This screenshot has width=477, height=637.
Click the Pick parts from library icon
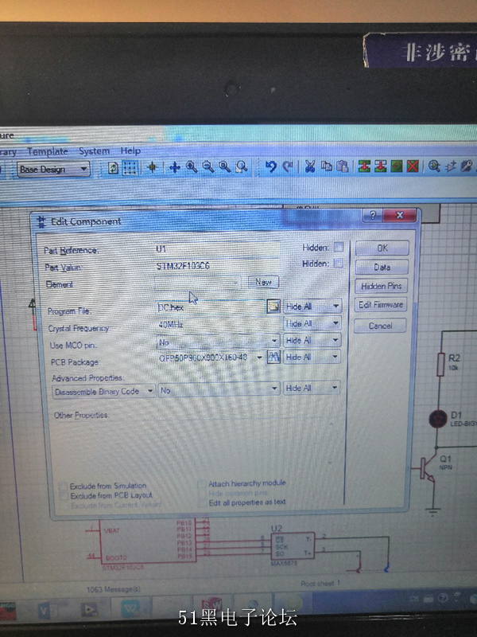point(434,166)
